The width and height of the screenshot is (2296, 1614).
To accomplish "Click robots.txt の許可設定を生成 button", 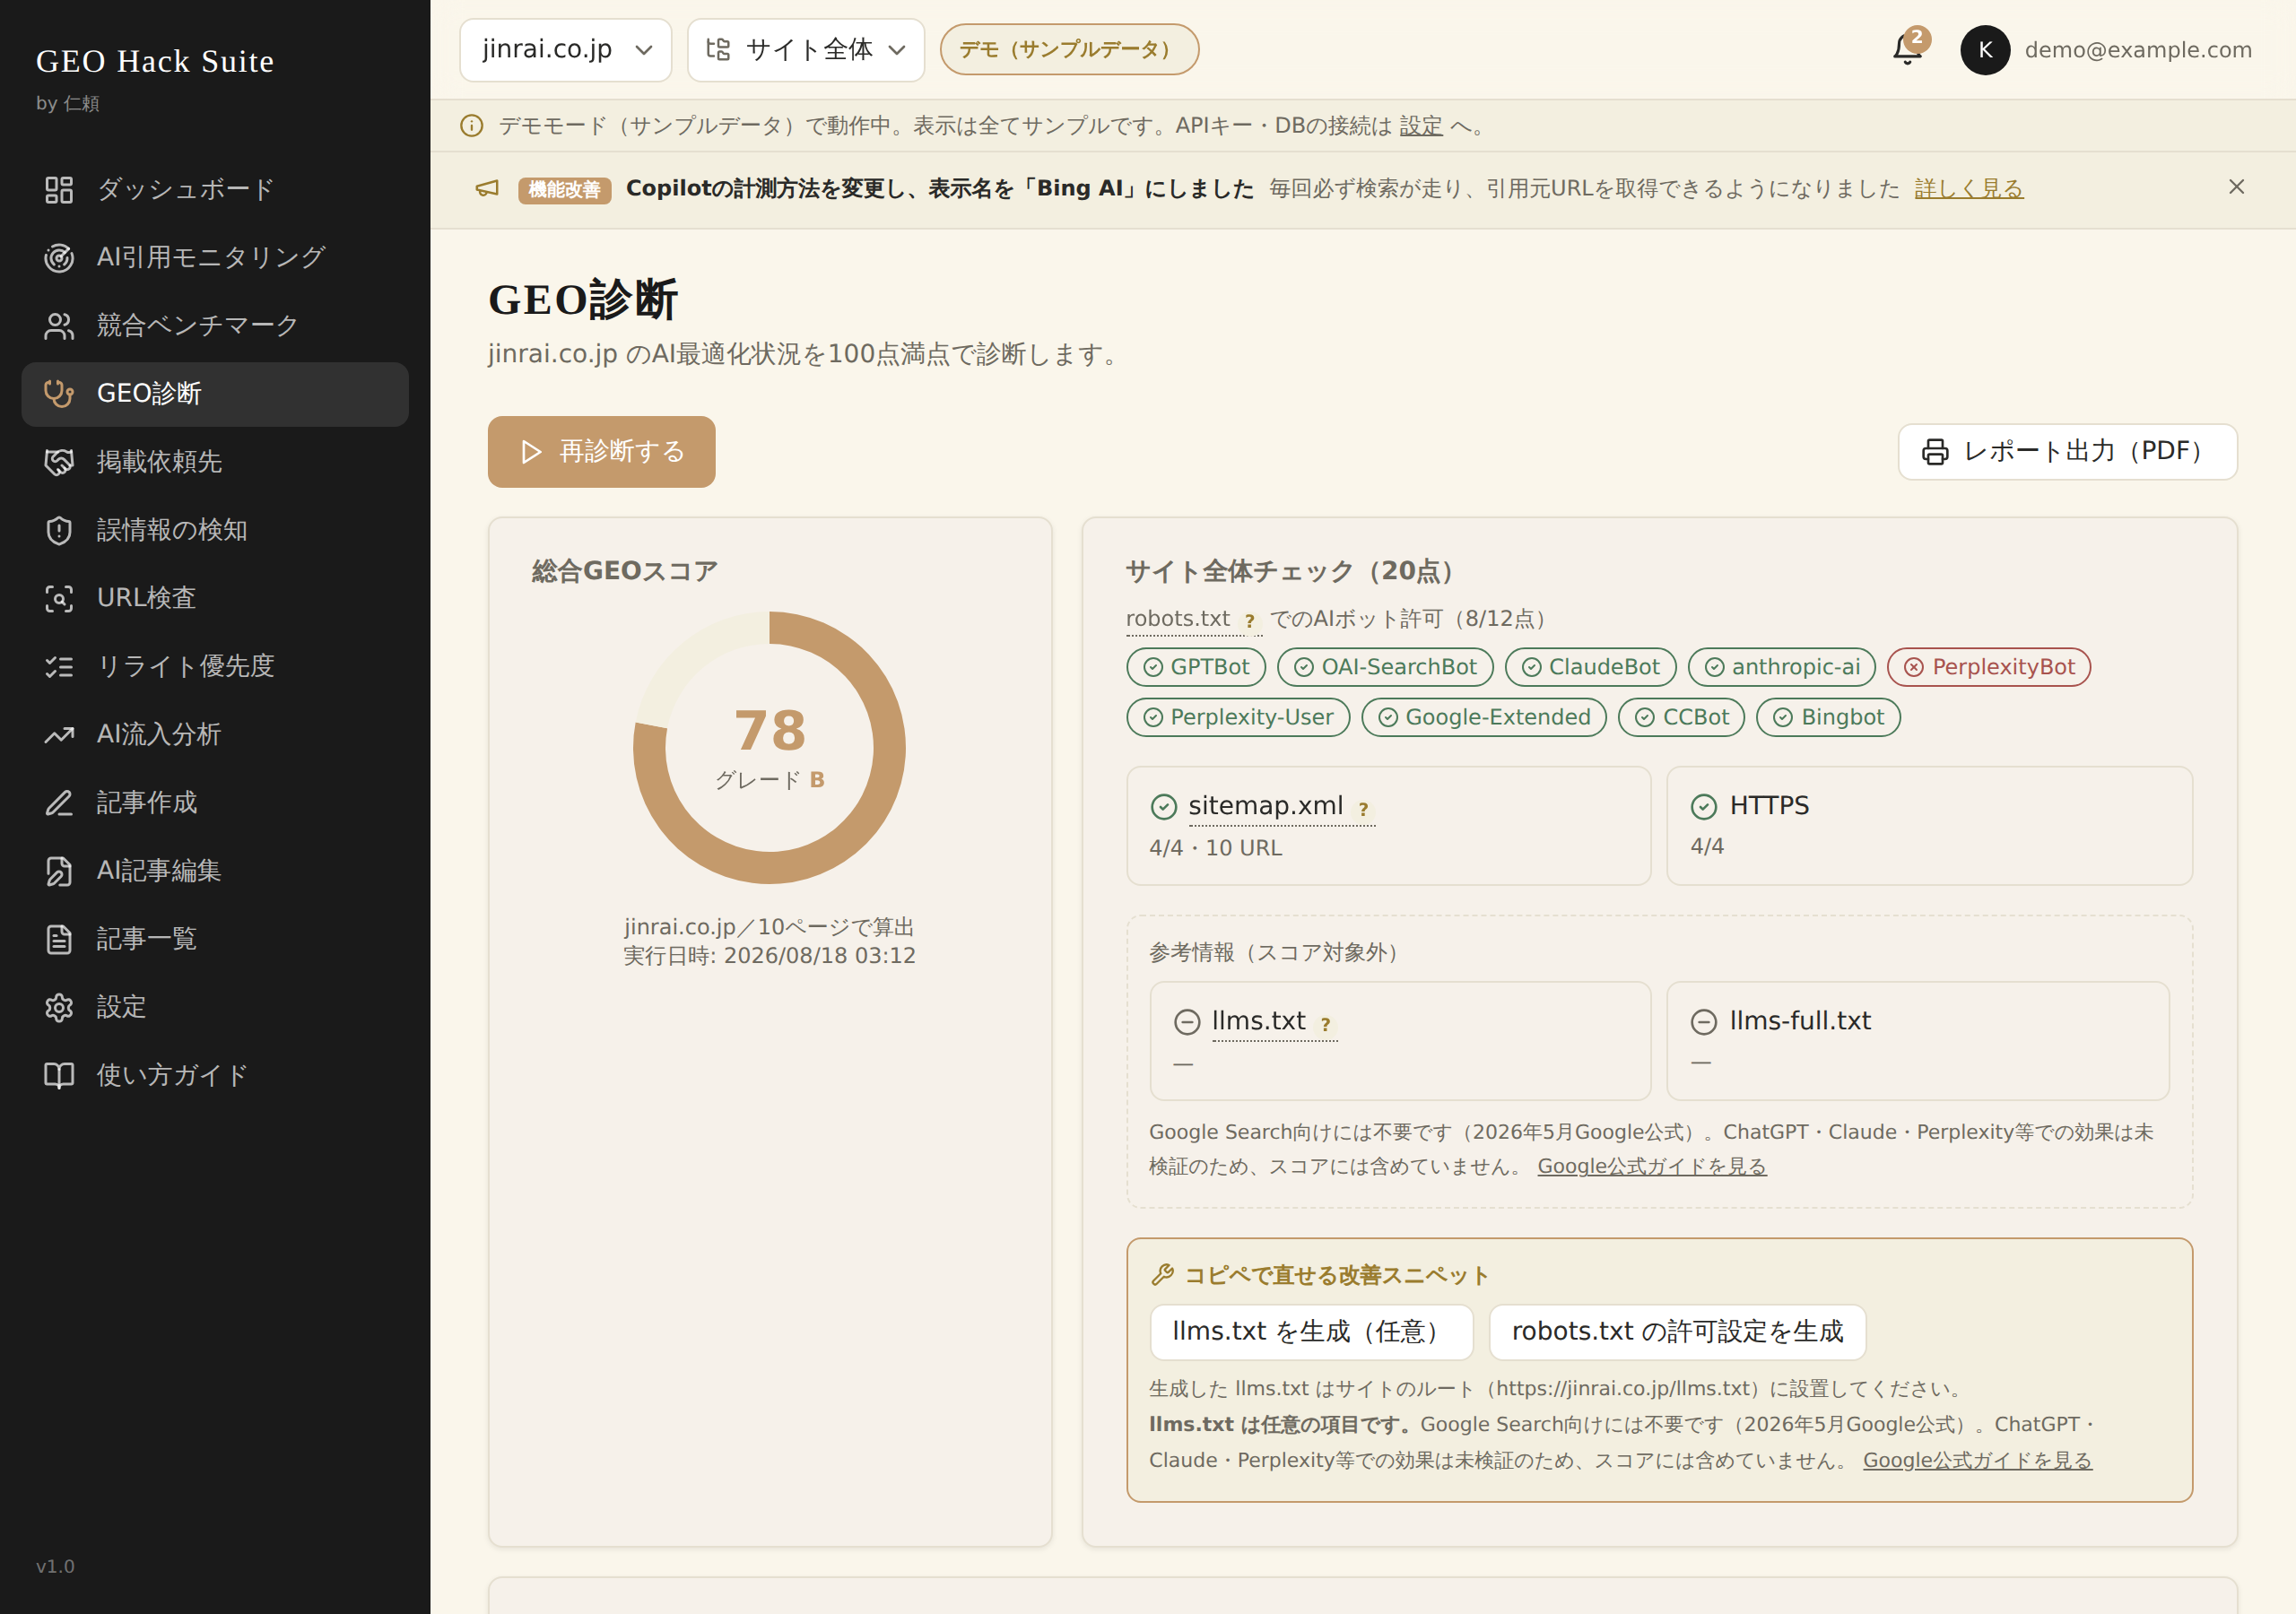I will coord(1677,1332).
